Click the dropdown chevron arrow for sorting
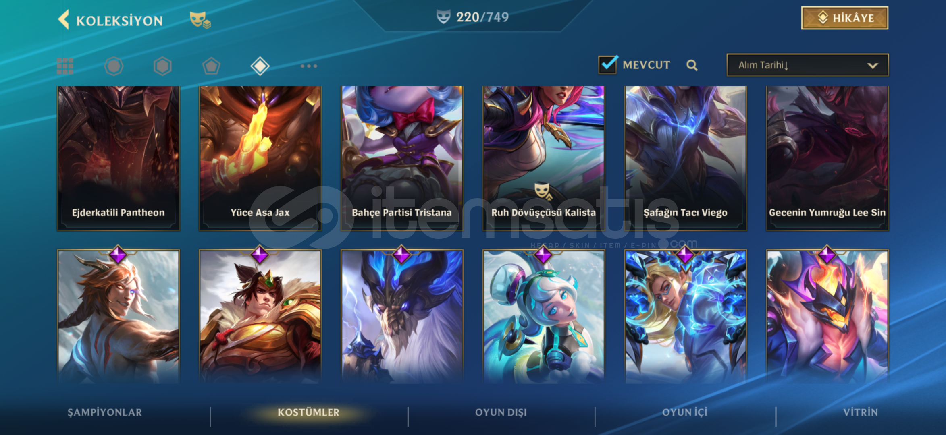This screenshot has width=946, height=435. tap(873, 66)
